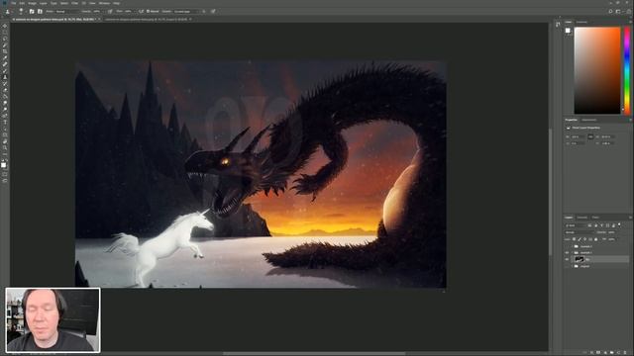The height and width of the screenshot is (356, 634).
Task: Change screen mode from toolbar bottom
Action: pyautogui.click(x=5, y=181)
